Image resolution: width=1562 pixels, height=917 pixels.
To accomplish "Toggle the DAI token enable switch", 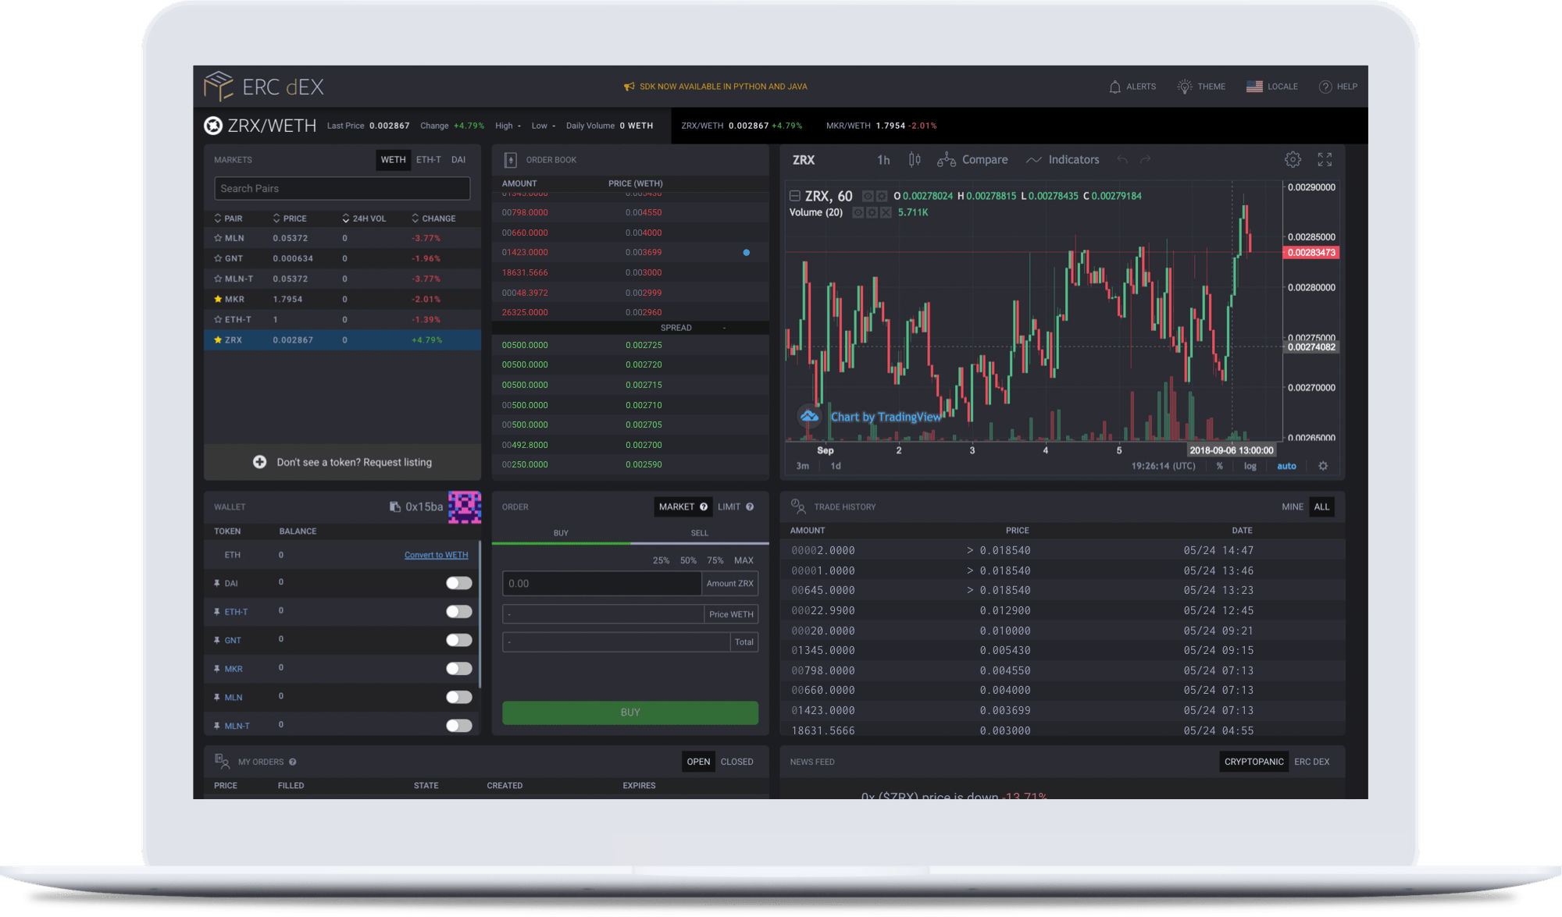I will [458, 583].
